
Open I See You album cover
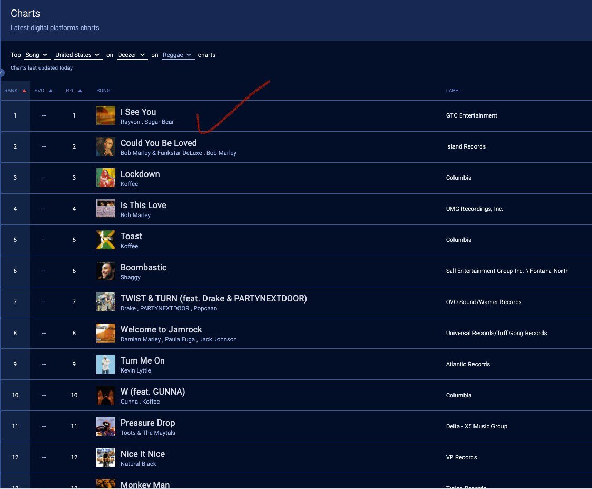[106, 115]
